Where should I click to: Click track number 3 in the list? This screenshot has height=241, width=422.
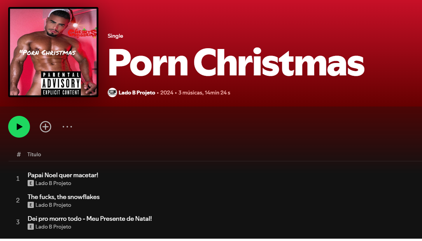[x=18, y=222]
